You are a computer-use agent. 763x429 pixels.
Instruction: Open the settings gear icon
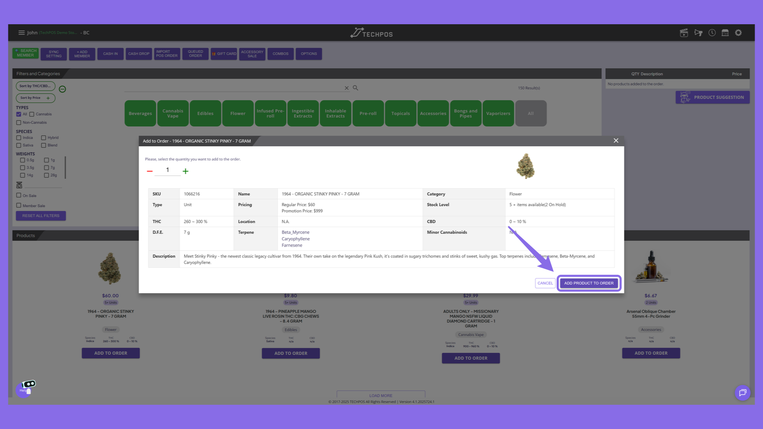(738, 33)
